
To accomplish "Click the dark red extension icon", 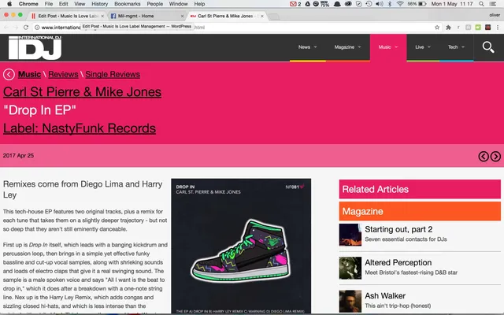I will pyautogui.click(x=488, y=28).
